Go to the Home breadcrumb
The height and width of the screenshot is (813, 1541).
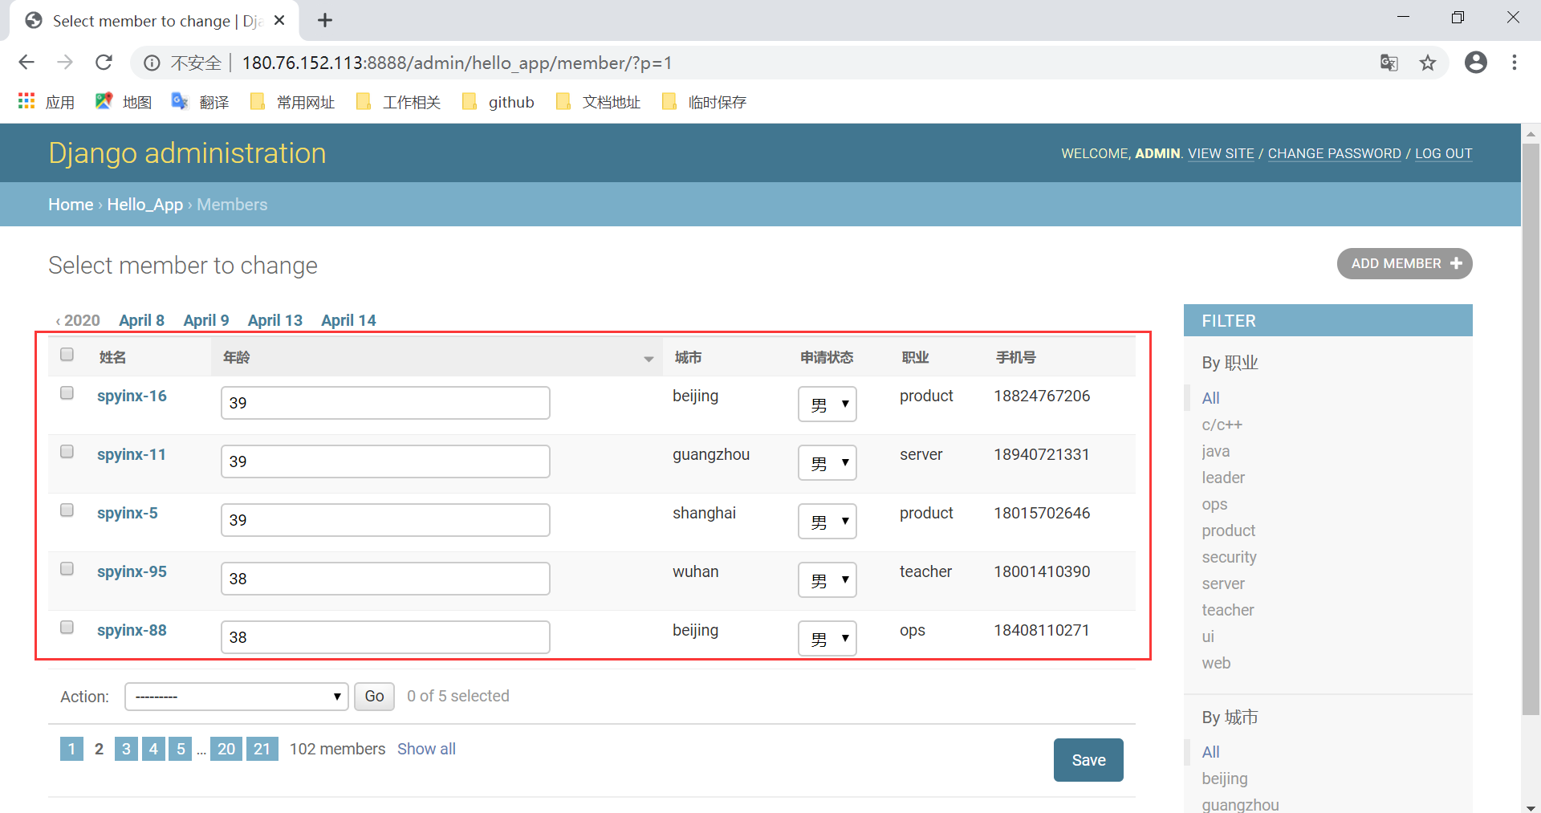(x=71, y=205)
